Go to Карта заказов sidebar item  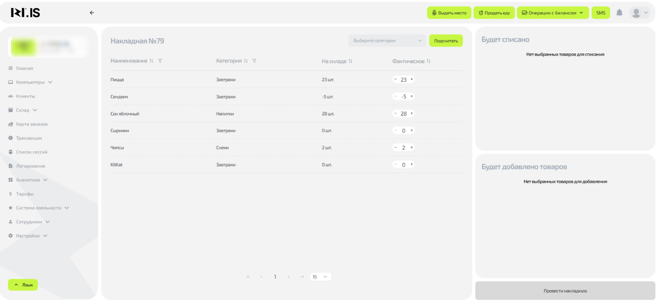tap(32, 124)
